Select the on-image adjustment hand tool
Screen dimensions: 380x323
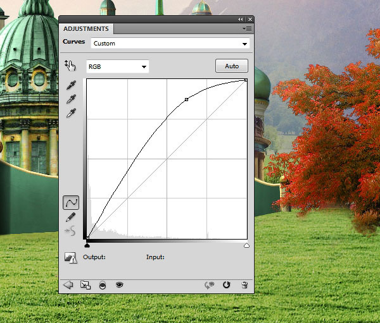click(70, 66)
